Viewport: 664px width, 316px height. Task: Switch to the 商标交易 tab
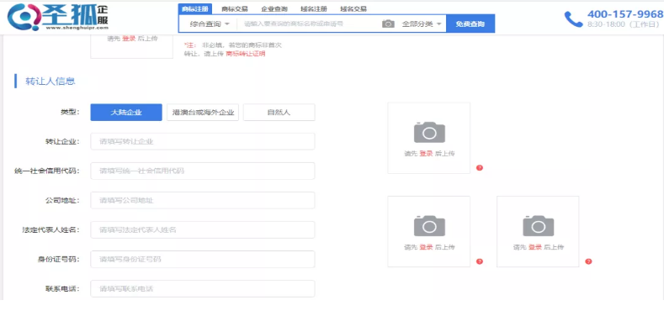click(235, 9)
